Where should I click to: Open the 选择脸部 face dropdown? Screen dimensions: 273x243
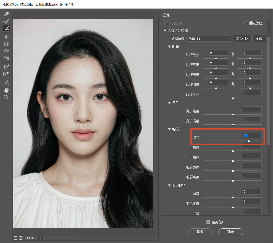pos(210,39)
